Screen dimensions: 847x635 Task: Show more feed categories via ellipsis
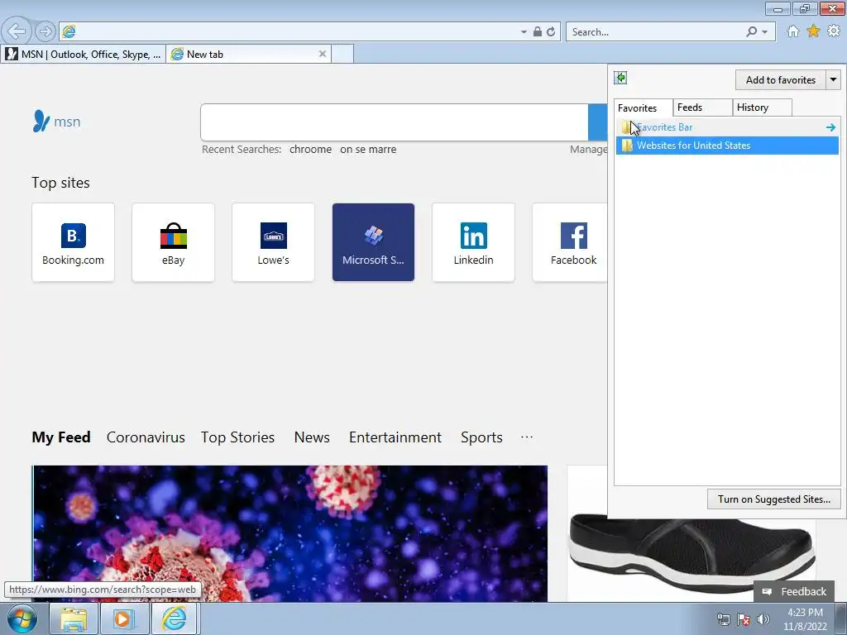tap(527, 437)
